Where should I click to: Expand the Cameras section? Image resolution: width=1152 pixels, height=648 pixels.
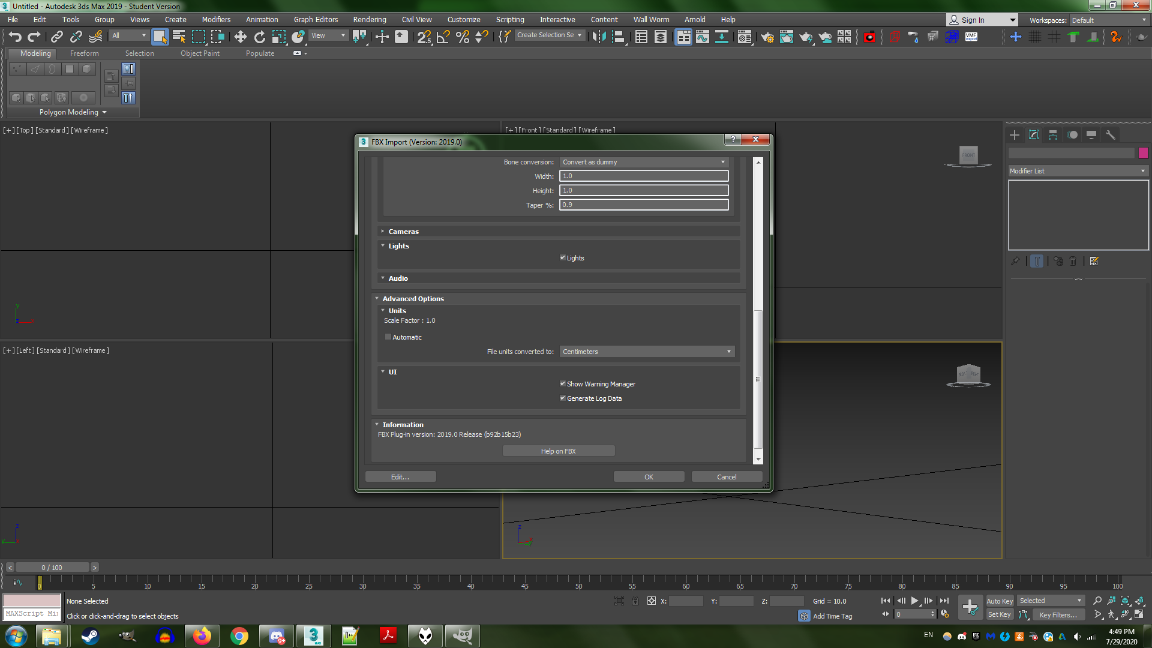(383, 232)
